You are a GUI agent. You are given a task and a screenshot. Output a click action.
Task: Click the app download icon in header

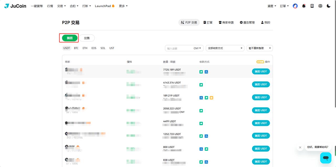tap(312, 6)
